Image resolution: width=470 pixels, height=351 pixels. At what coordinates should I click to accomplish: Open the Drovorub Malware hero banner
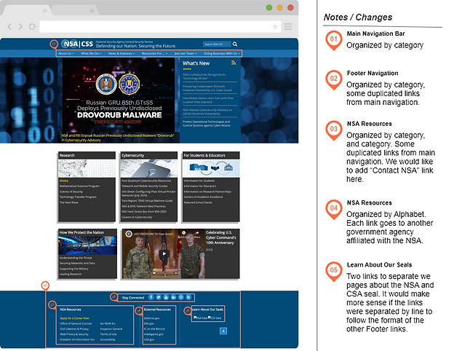pos(119,95)
